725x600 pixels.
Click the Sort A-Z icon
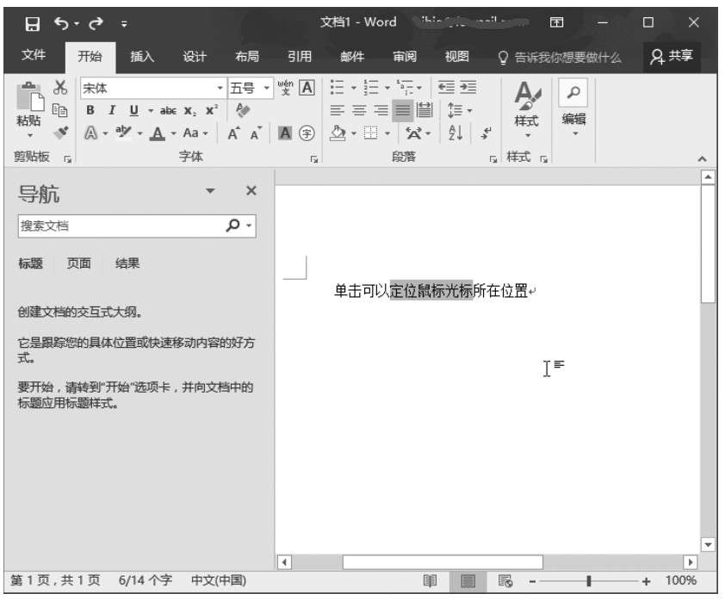(x=454, y=133)
